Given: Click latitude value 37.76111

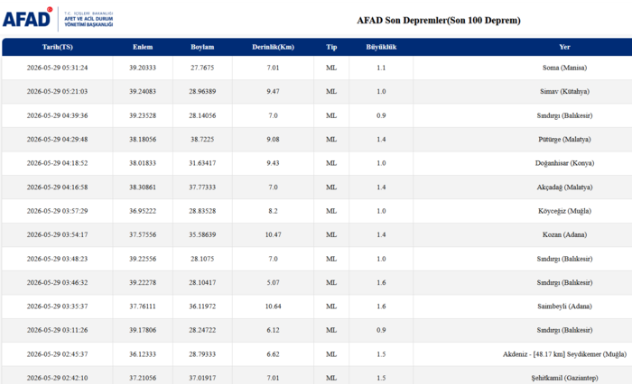Looking at the screenshot, I should (143, 306).
